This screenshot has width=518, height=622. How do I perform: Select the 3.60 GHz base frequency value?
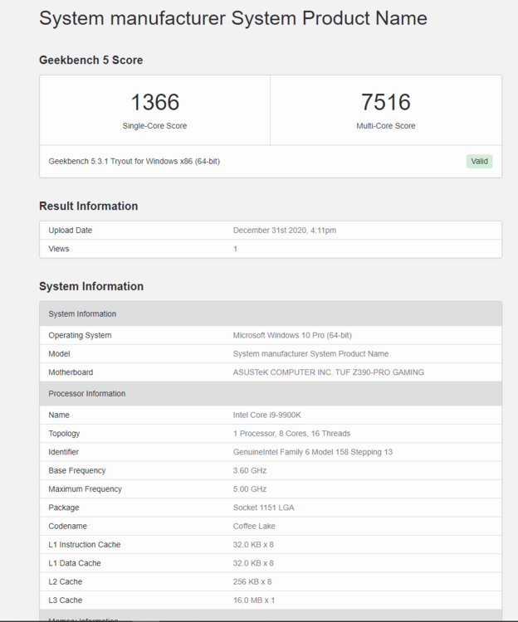pyautogui.click(x=250, y=470)
